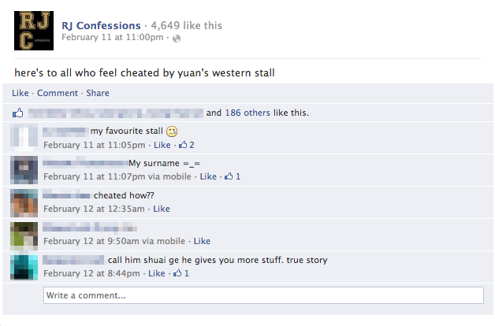Open the February 11 at 11:00pm timestamp
The height and width of the screenshot is (326, 495).
point(112,37)
